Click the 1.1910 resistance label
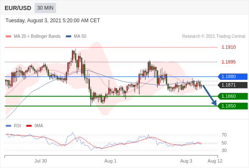Image resolution: width=249 pixels, height=168 pixels. pyautogui.click(x=229, y=47)
